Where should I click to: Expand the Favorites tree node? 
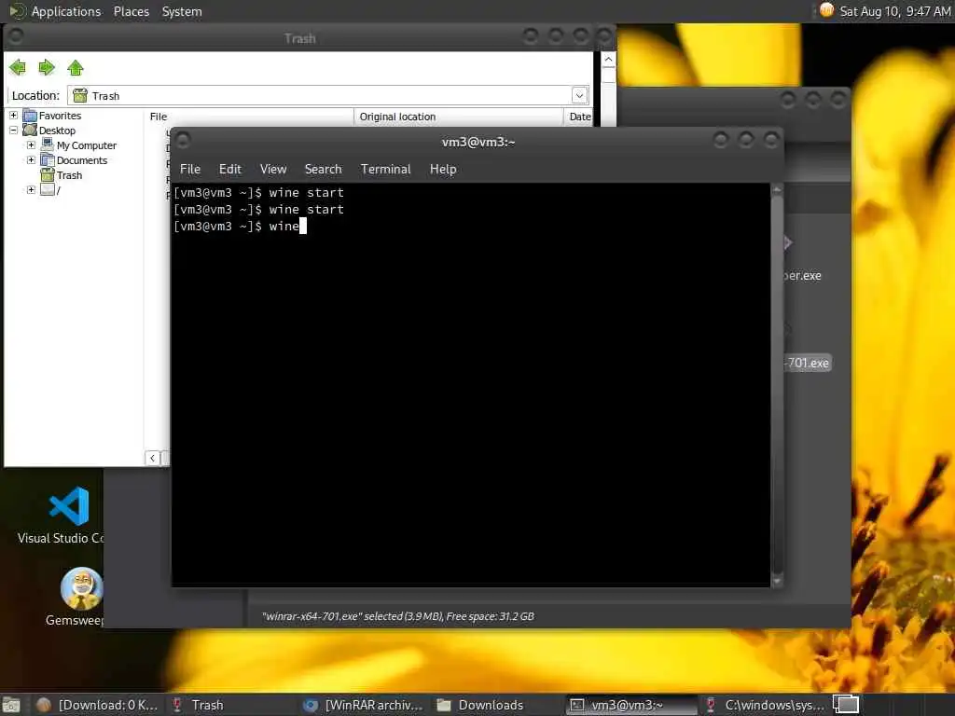click(x=13, y=115)
